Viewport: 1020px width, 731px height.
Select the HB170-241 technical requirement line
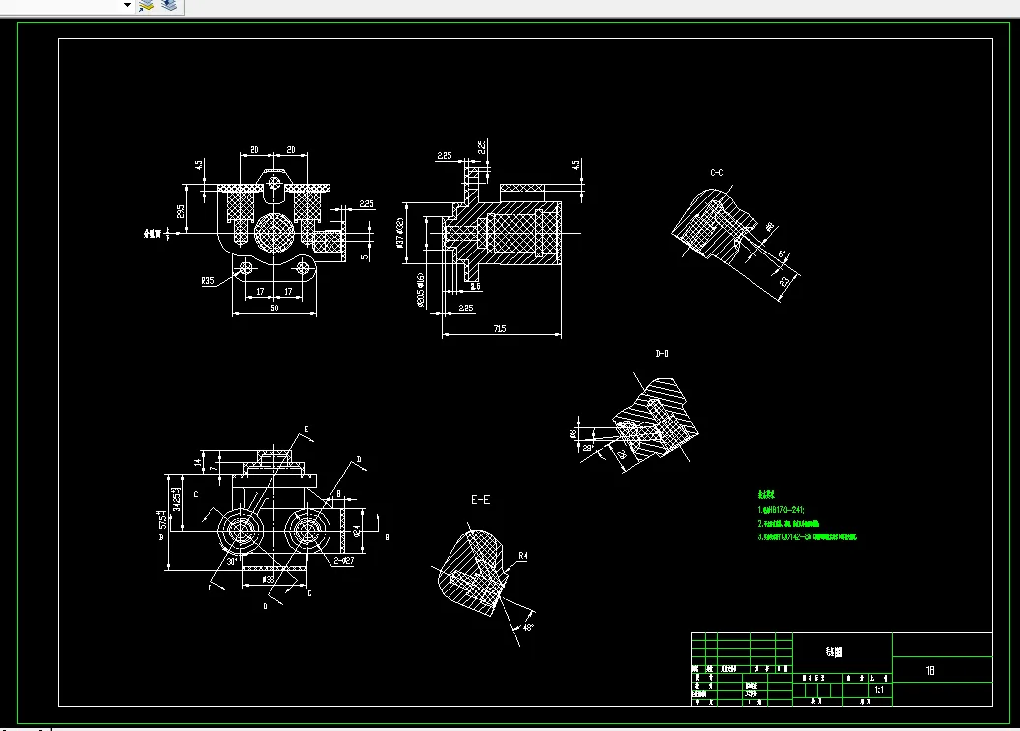click(x=781, y=510)
